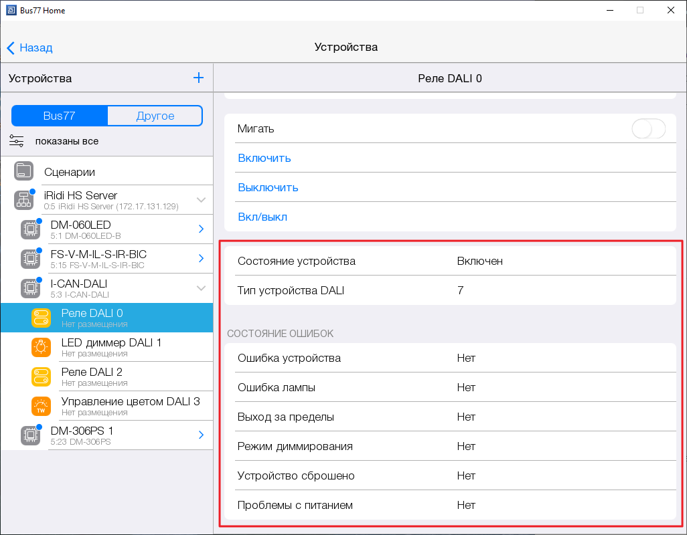This screenshot has width=687, height=535.
Task: Click the Сценарии folder icon
Action: coord(24,171)
